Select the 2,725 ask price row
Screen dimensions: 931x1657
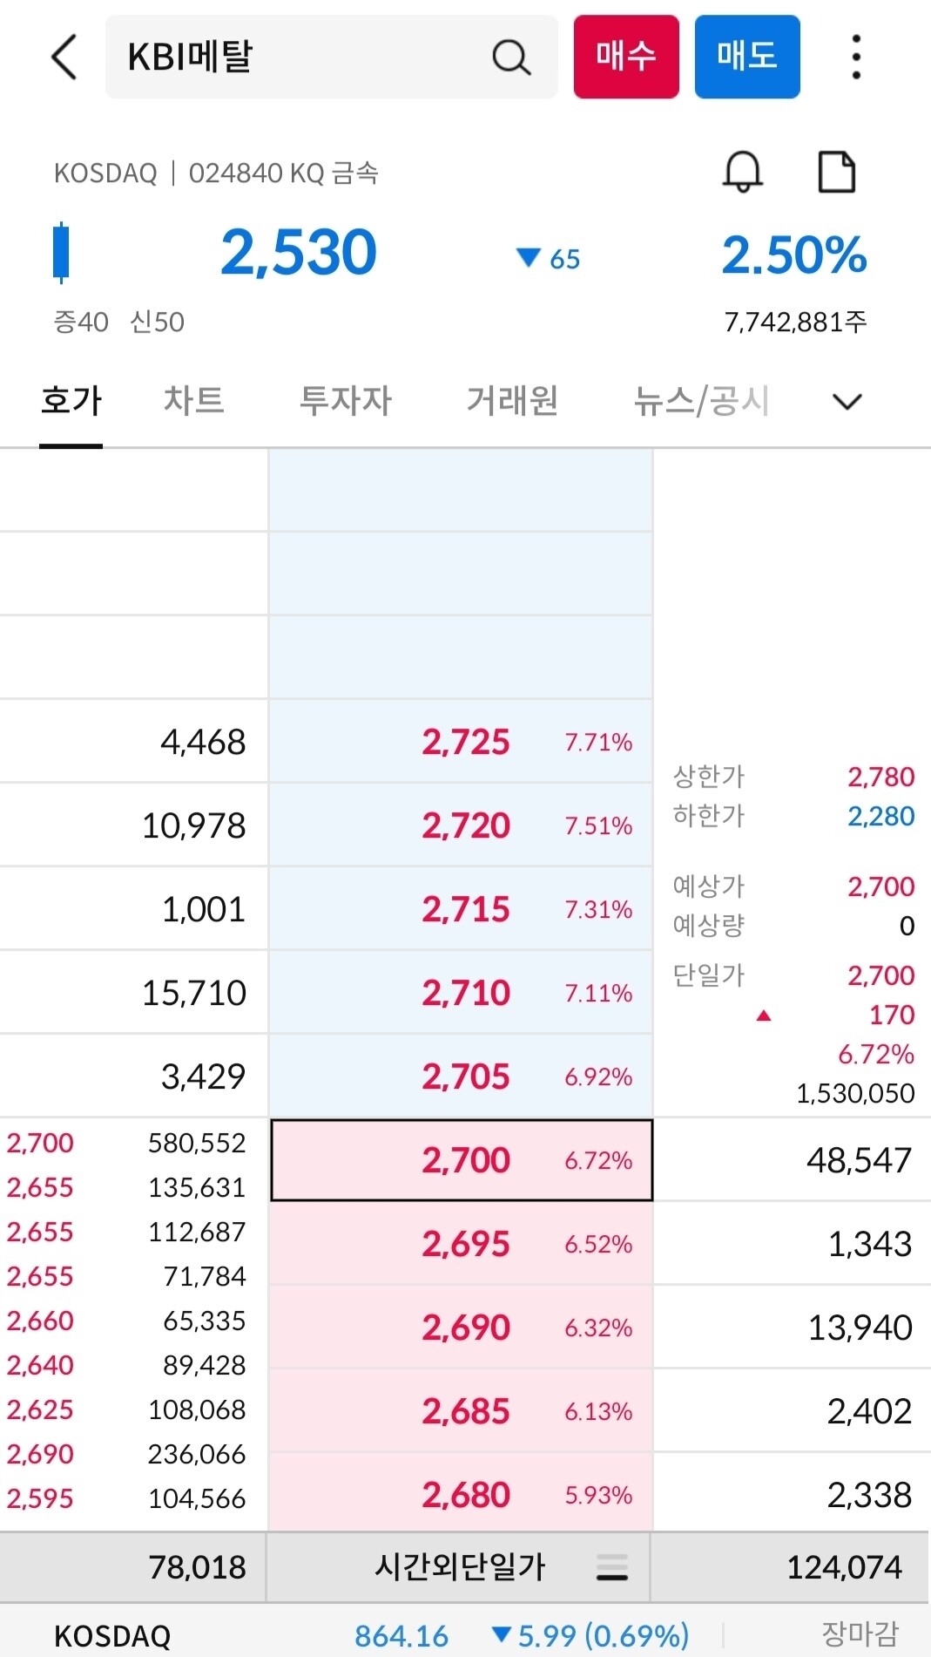463,742
